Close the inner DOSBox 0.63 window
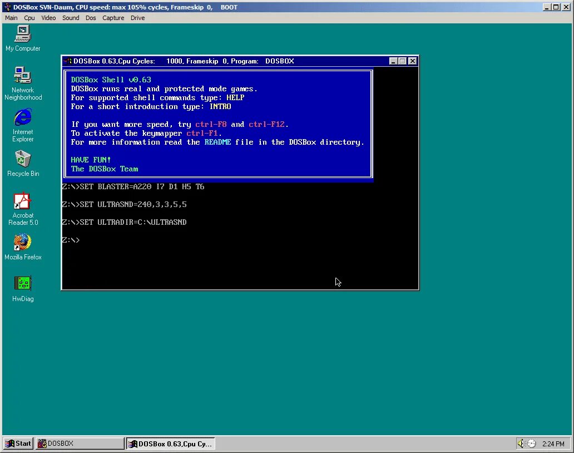This screenshot has height=453, width=574. (x=413, y=61)
